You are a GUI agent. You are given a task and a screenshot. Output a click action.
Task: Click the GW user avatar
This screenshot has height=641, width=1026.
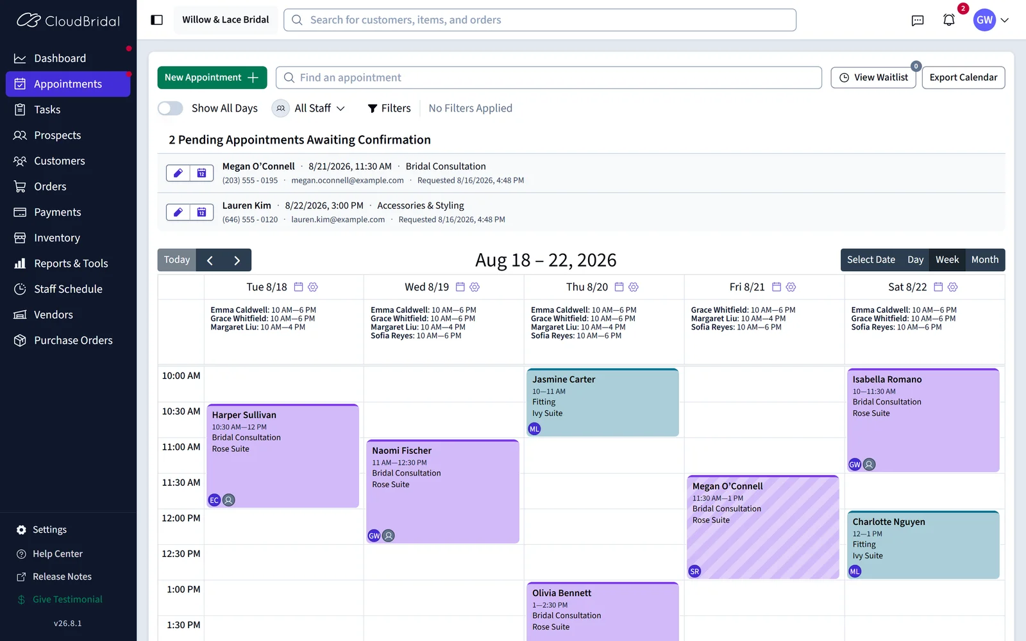click(984, 20)
